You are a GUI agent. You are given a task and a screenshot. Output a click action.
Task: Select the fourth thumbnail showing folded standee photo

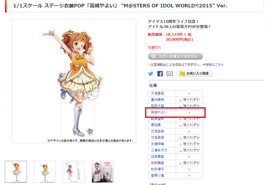click(103, 172)
